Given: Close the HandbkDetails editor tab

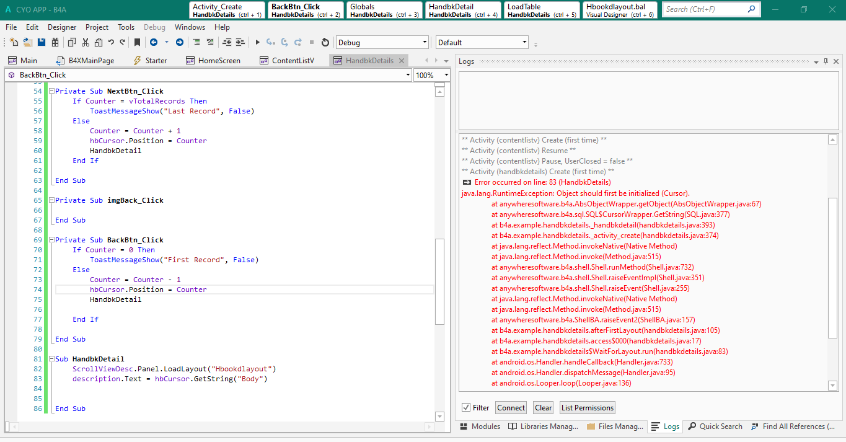Looking at the screenshot, I should click(x=401, y=60).
